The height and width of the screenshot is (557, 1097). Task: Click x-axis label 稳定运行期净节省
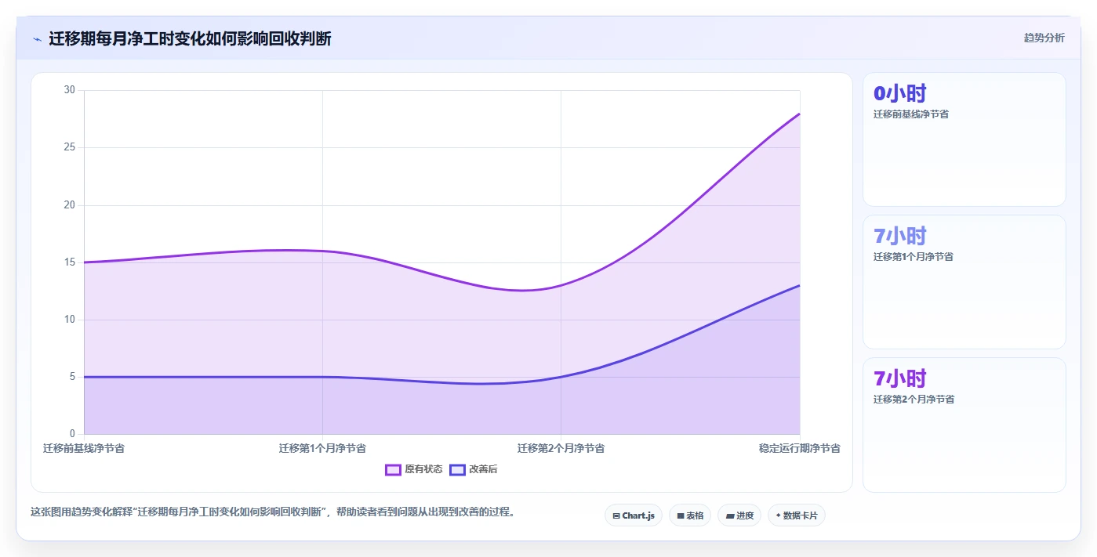800,448
